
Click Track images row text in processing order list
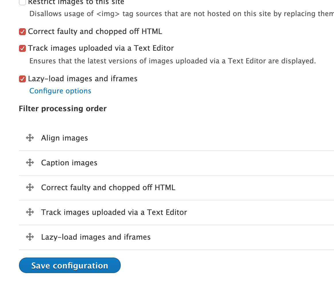tap(114, 212)
